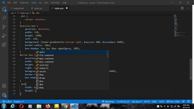
Task: Open the View menu
Action: [x=34, y=3]
